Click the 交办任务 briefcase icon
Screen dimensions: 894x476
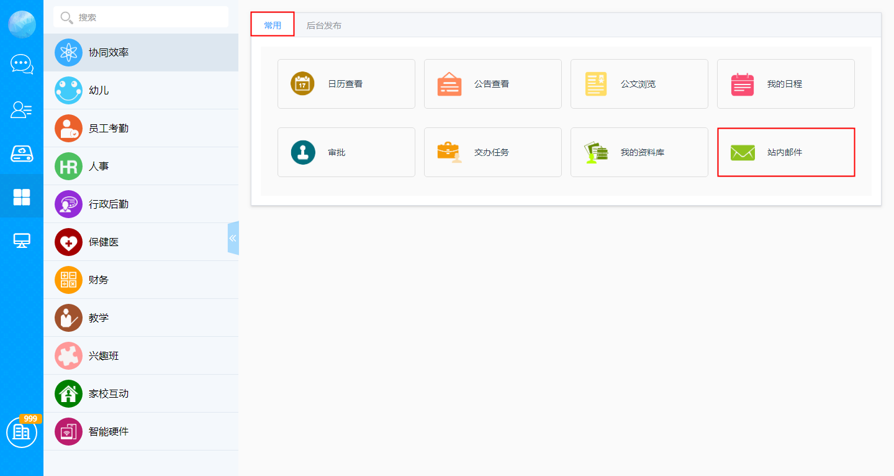coord(449,152)
